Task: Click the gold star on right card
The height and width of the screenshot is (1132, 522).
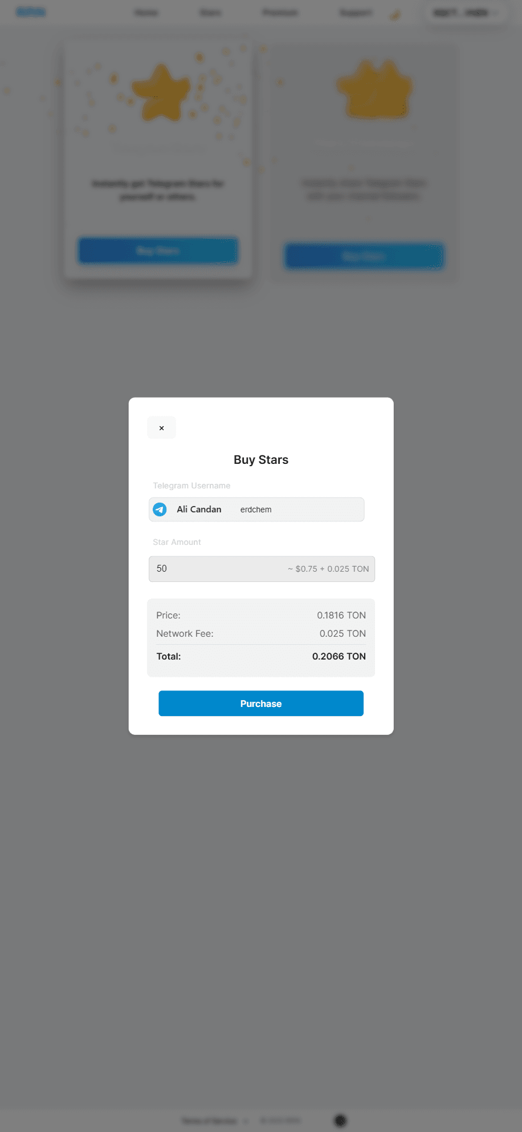Action: (x=374, y=90)
